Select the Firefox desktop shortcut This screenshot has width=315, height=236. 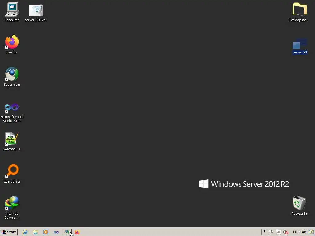click(12, 44)
